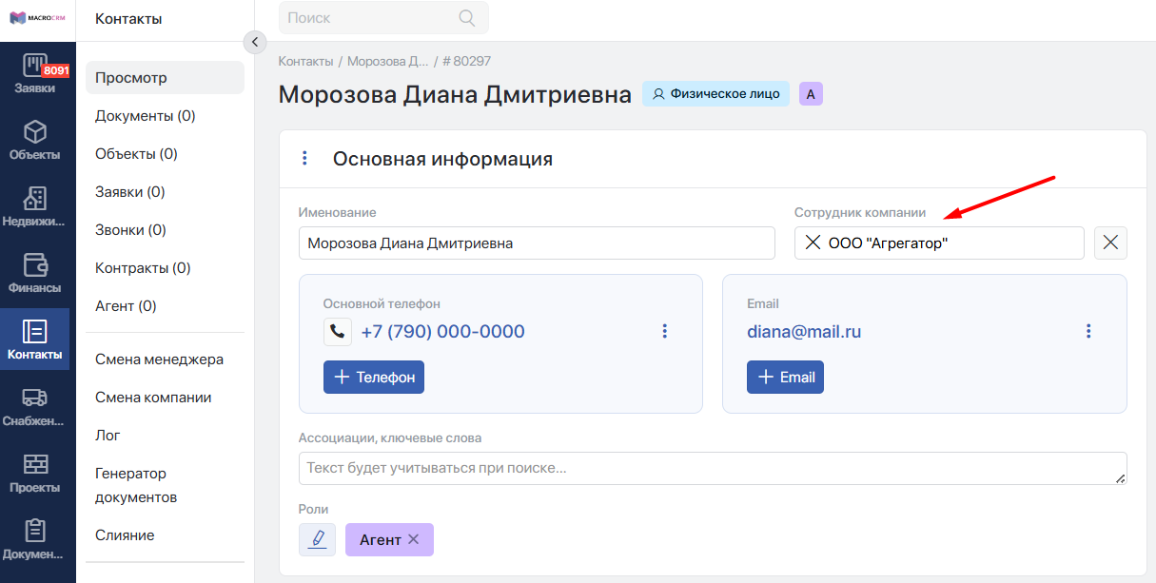Click the phone number +7 (790) 000-0000
This screenshot has height=583, width=1156.
click(442, 332)
